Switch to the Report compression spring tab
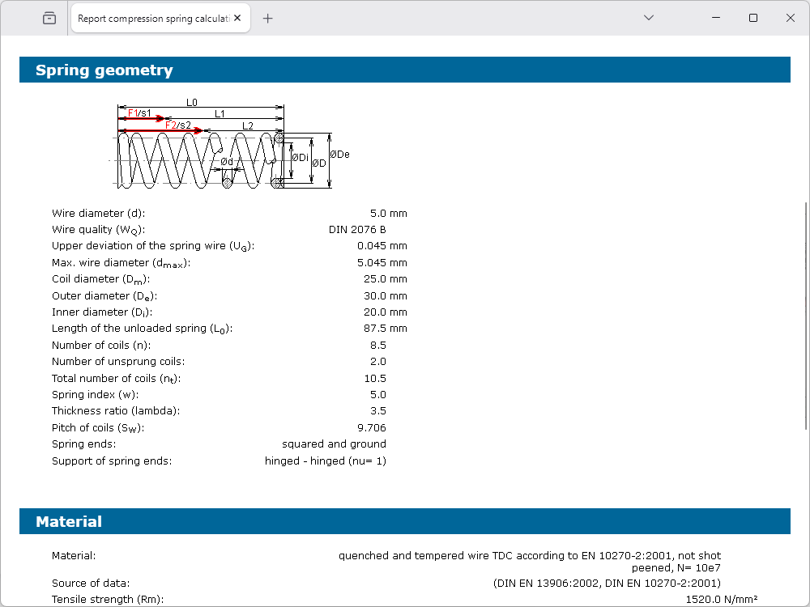This screenshot has width=810, height=607. point(152,19)
